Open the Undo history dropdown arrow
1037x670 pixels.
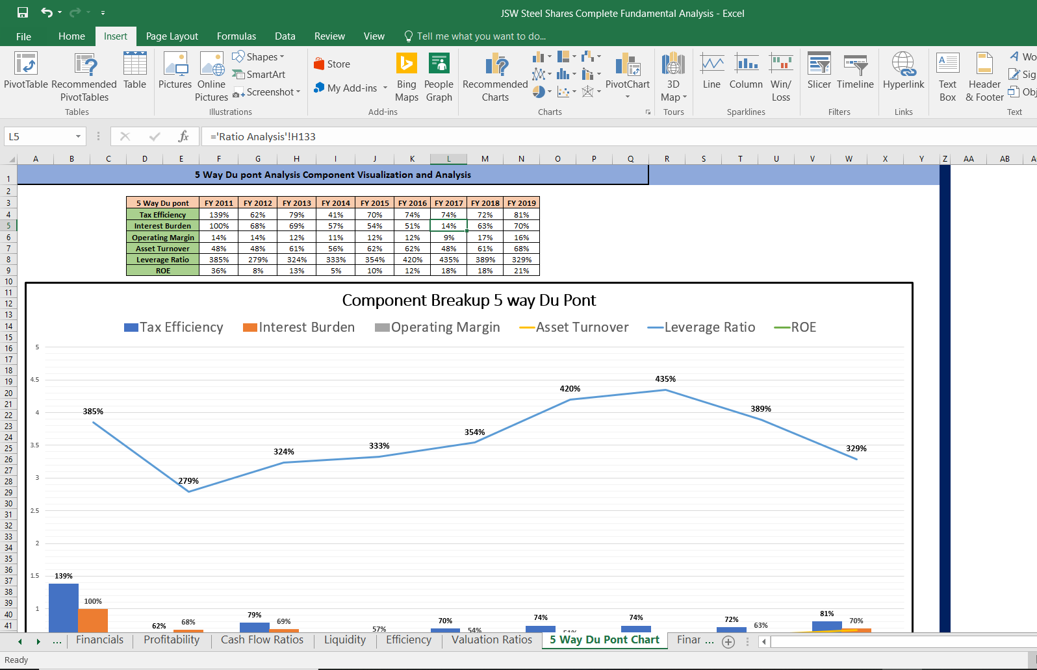coord(60,12)
